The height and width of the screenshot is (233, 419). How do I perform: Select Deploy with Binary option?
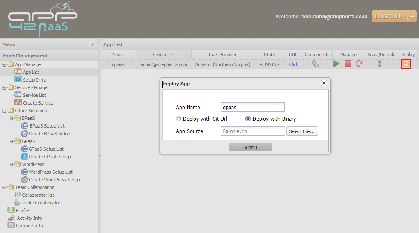[248, 119]
